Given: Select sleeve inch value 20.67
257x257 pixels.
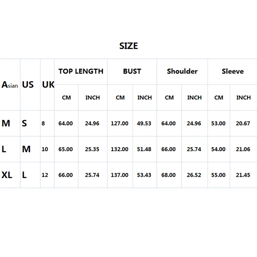Looking at the screenshot, I should pos(243,123).
